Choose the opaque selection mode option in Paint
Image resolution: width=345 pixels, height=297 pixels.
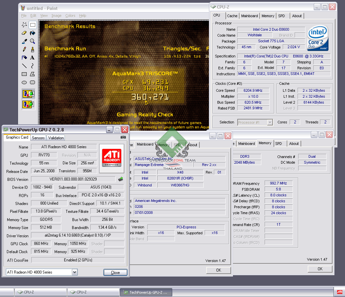point(29,94)
